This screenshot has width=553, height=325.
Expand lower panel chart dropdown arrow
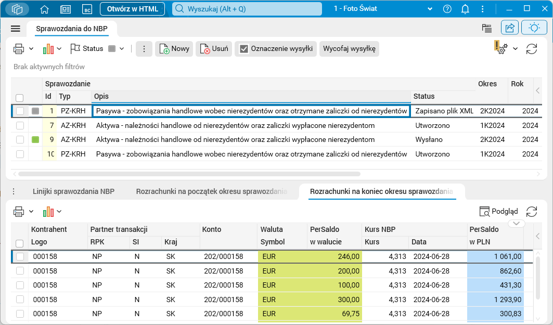(59, 212)
